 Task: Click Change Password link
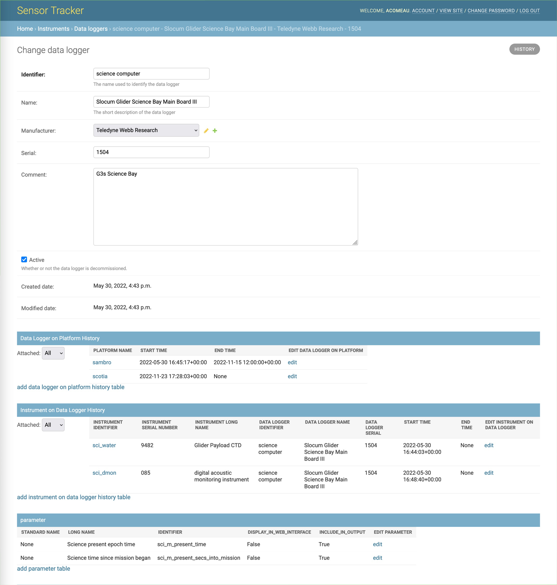(491, 11)
